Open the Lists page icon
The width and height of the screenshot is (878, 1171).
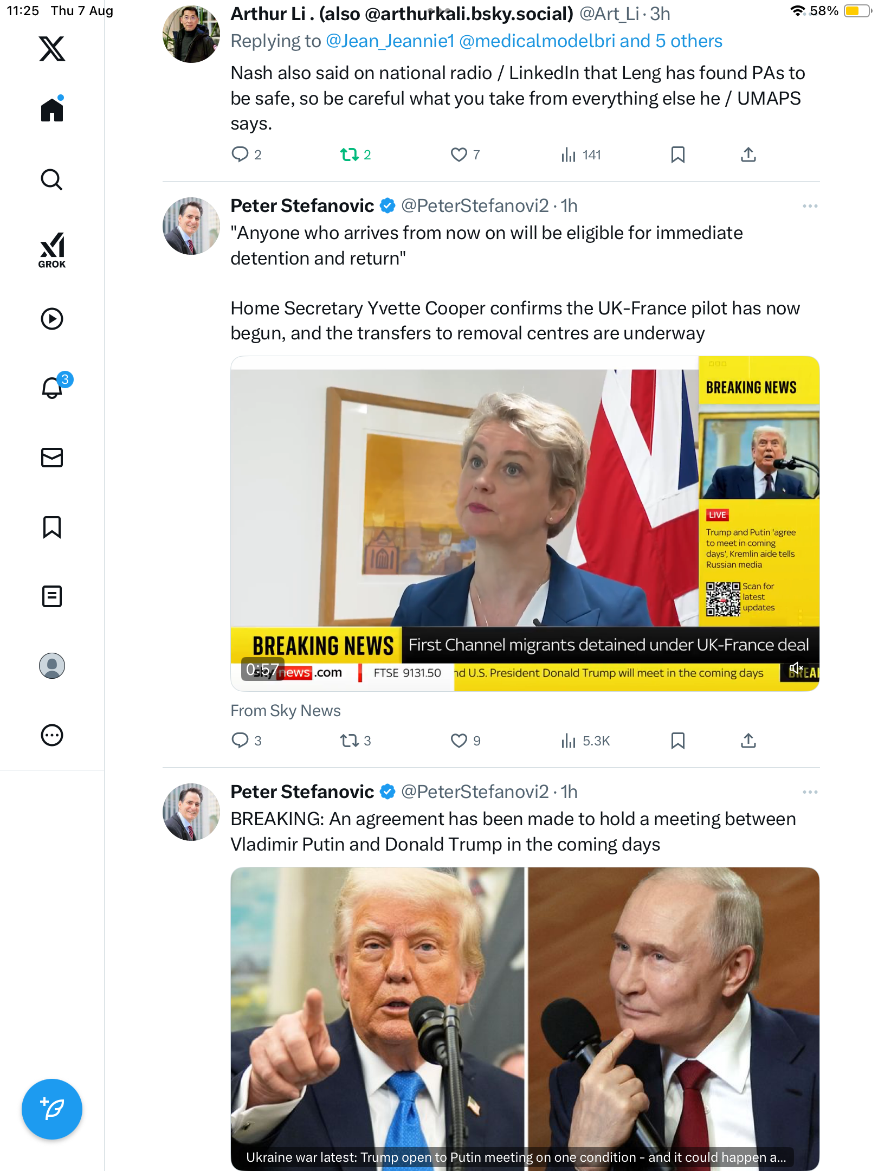tap(52, 596)
